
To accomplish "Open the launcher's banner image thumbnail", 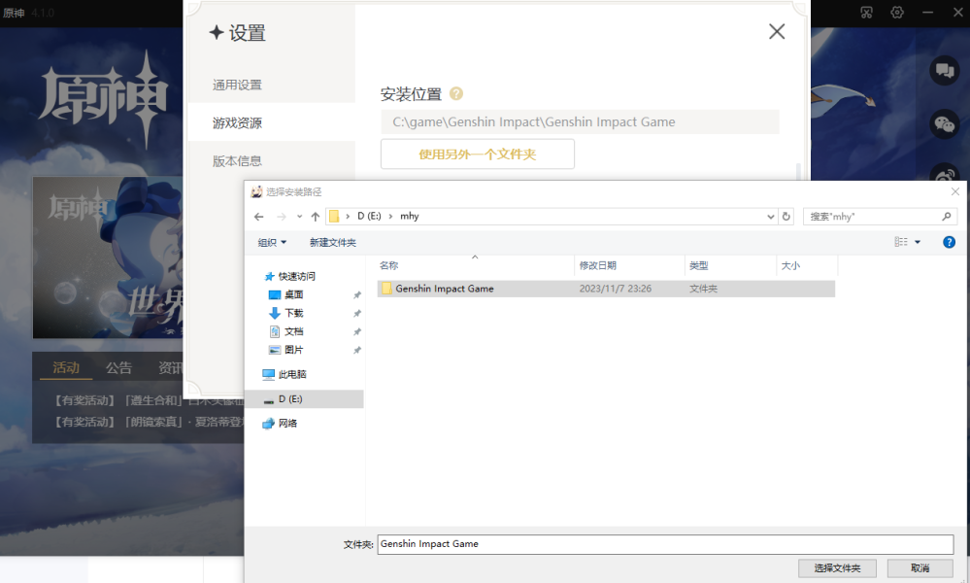I will [108, 257].
